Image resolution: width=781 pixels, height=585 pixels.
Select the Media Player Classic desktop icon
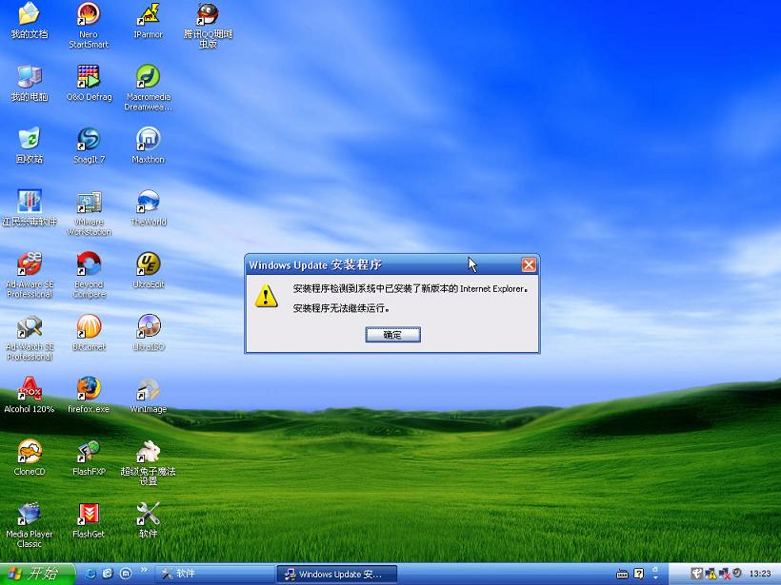(x=30, y=525)
